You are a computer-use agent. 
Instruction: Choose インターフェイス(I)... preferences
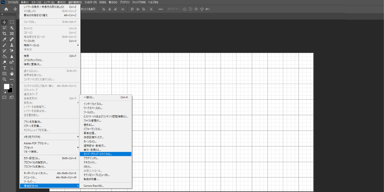tap(106, 104)
